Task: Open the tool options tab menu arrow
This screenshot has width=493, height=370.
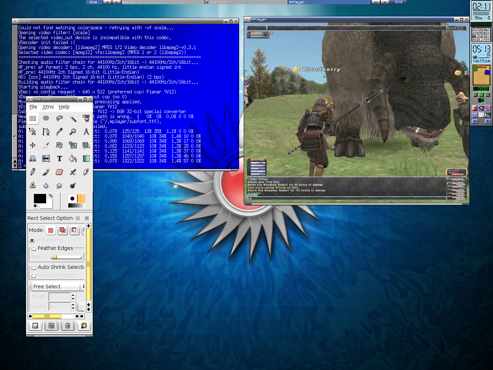Action: tap(78, 218)
